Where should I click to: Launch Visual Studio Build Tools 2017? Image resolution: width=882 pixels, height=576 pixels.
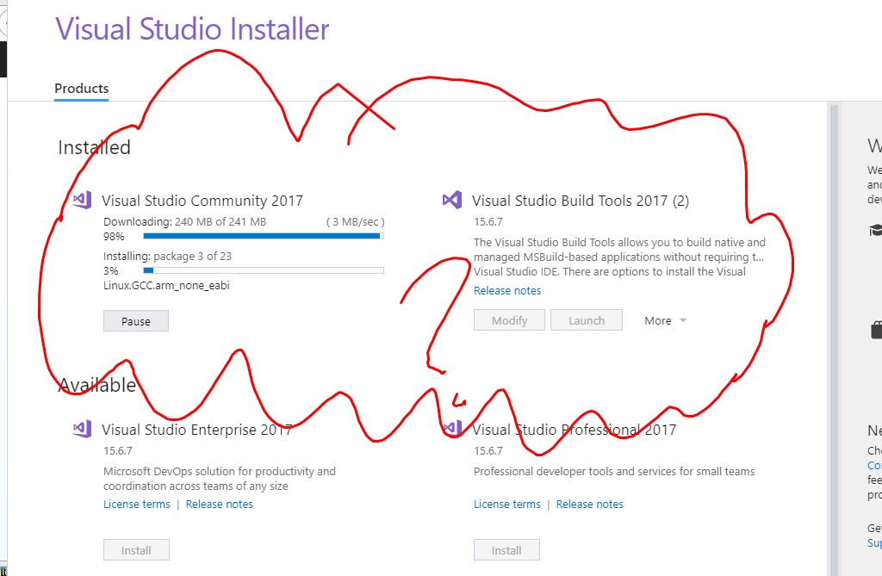pyautogui.click(x=586, y=320)
